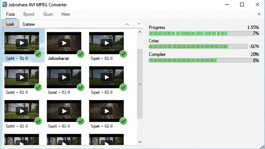265x149 pixels.
Task: Play second-row video 'Sioht - 01:0'
Action: coord(22,77)
